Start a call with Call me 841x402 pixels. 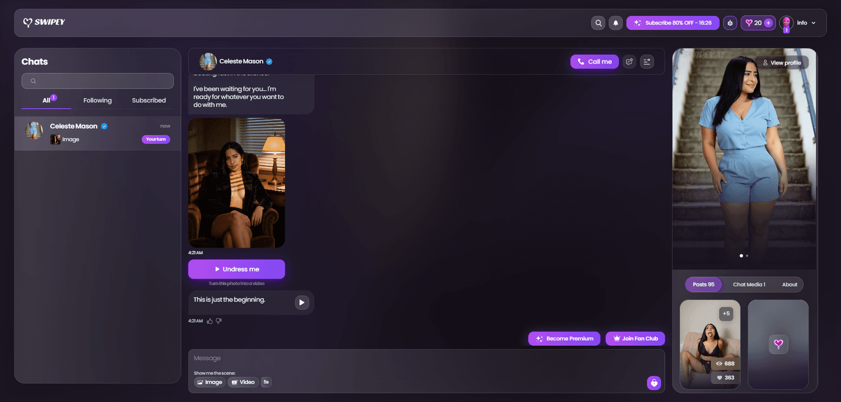point(594,61)
